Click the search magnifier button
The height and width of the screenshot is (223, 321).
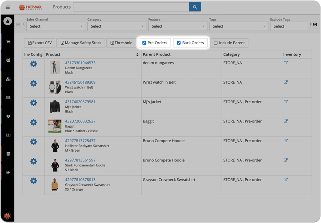(x=195, y=7)
